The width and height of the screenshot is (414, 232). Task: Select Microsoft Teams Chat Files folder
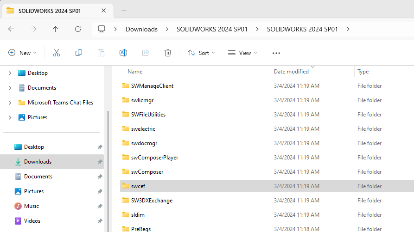(60, 103)
